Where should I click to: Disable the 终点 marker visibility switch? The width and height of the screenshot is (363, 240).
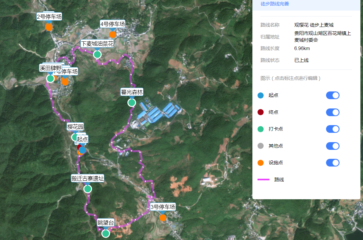click(x=332, y=112)
